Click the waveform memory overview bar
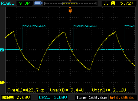The height and width of the screenshot is (101, 138). (70, 4)
